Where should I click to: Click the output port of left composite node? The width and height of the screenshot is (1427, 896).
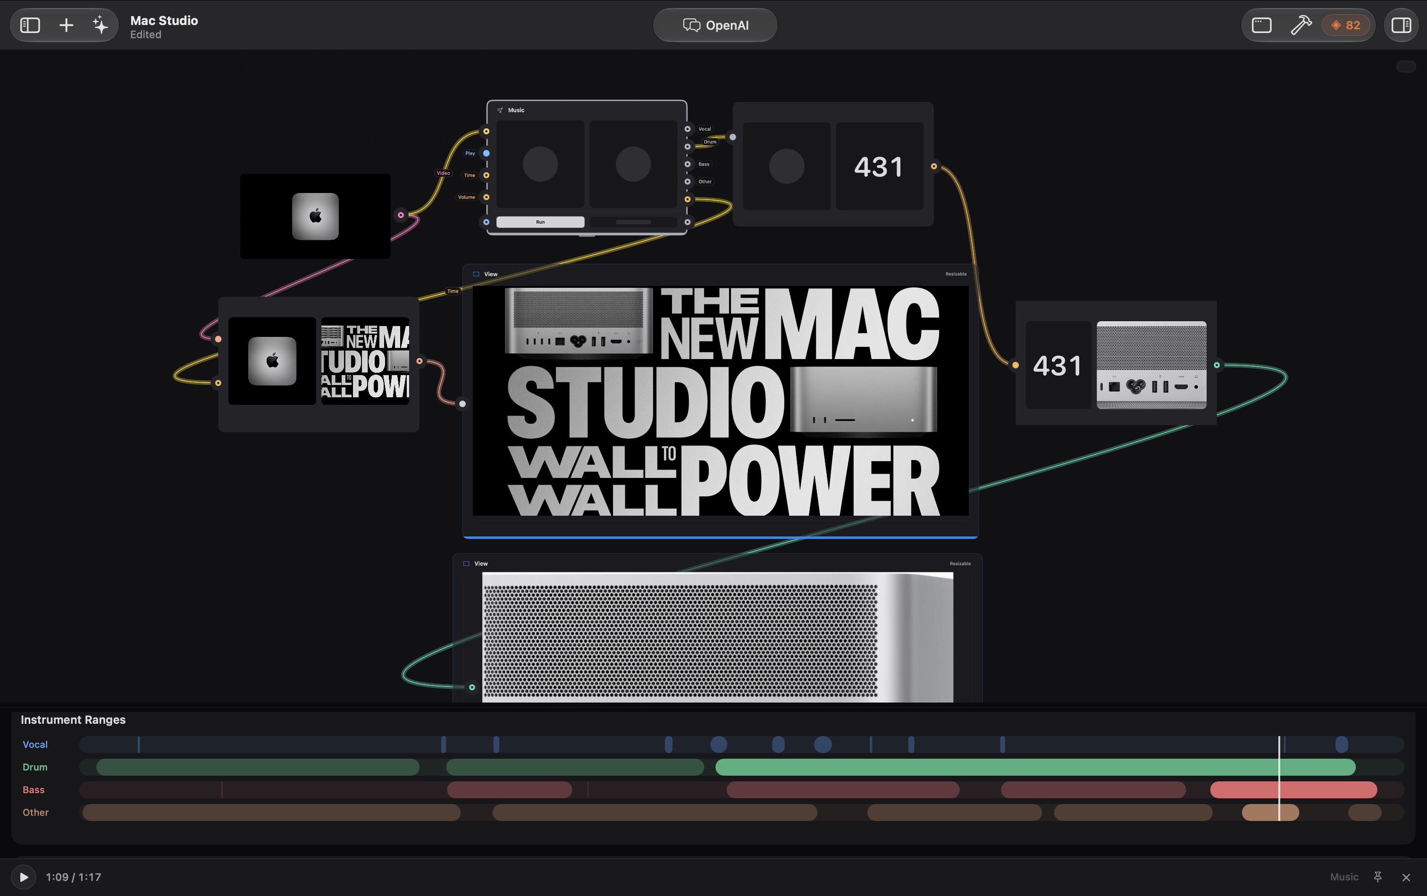pyautogui.click(x=420, y=361)
